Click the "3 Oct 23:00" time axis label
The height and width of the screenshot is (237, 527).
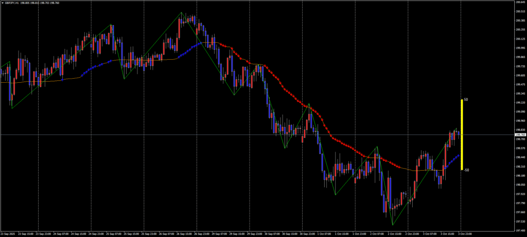(465, 234)
